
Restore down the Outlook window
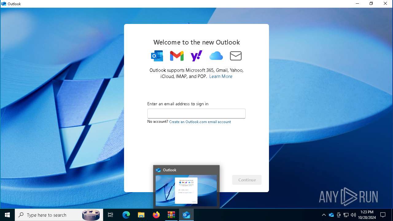371,4
